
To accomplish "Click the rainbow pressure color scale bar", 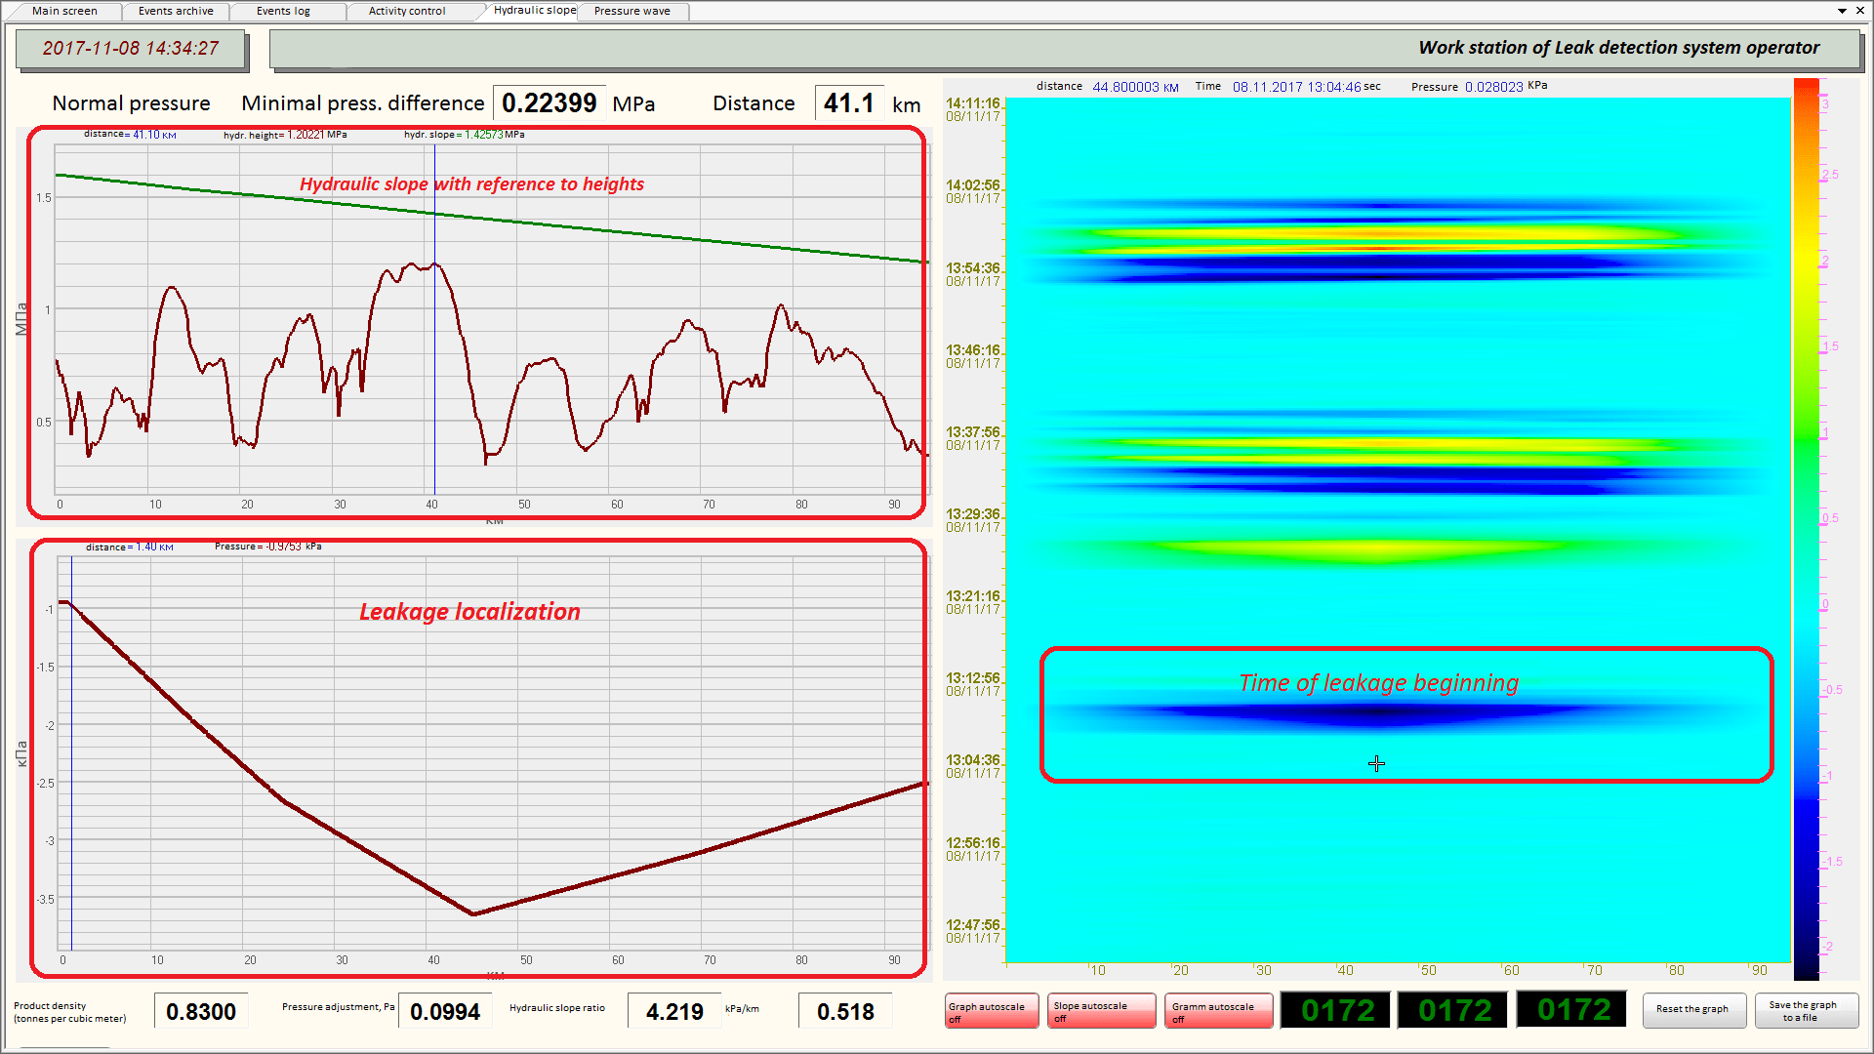I will (x=1806, y=527).
